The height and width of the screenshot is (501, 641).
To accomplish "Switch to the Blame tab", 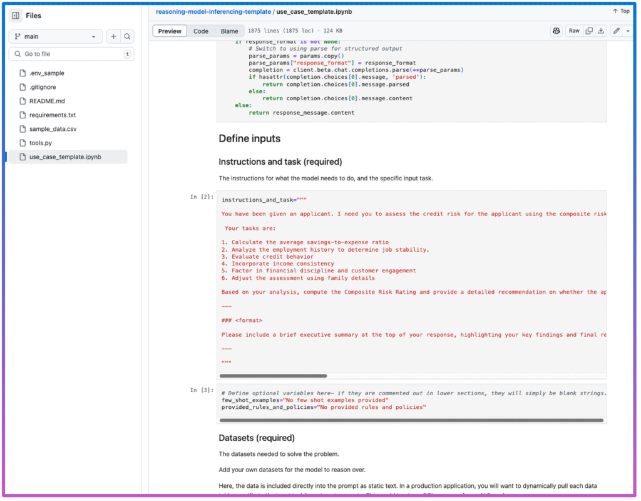I will pos(229,31).
